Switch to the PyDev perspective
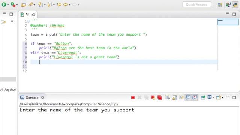240x135 pixels. [x=235, y=5]
